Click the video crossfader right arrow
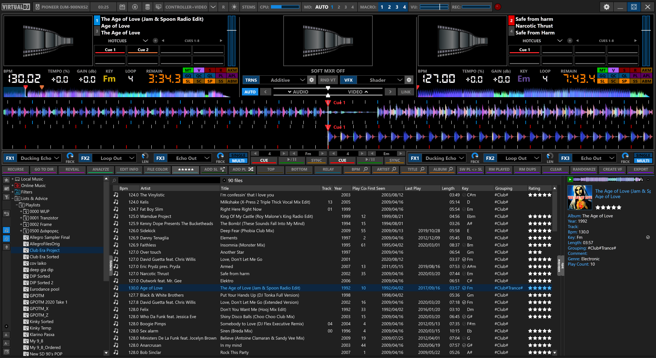 coord(390,92)
